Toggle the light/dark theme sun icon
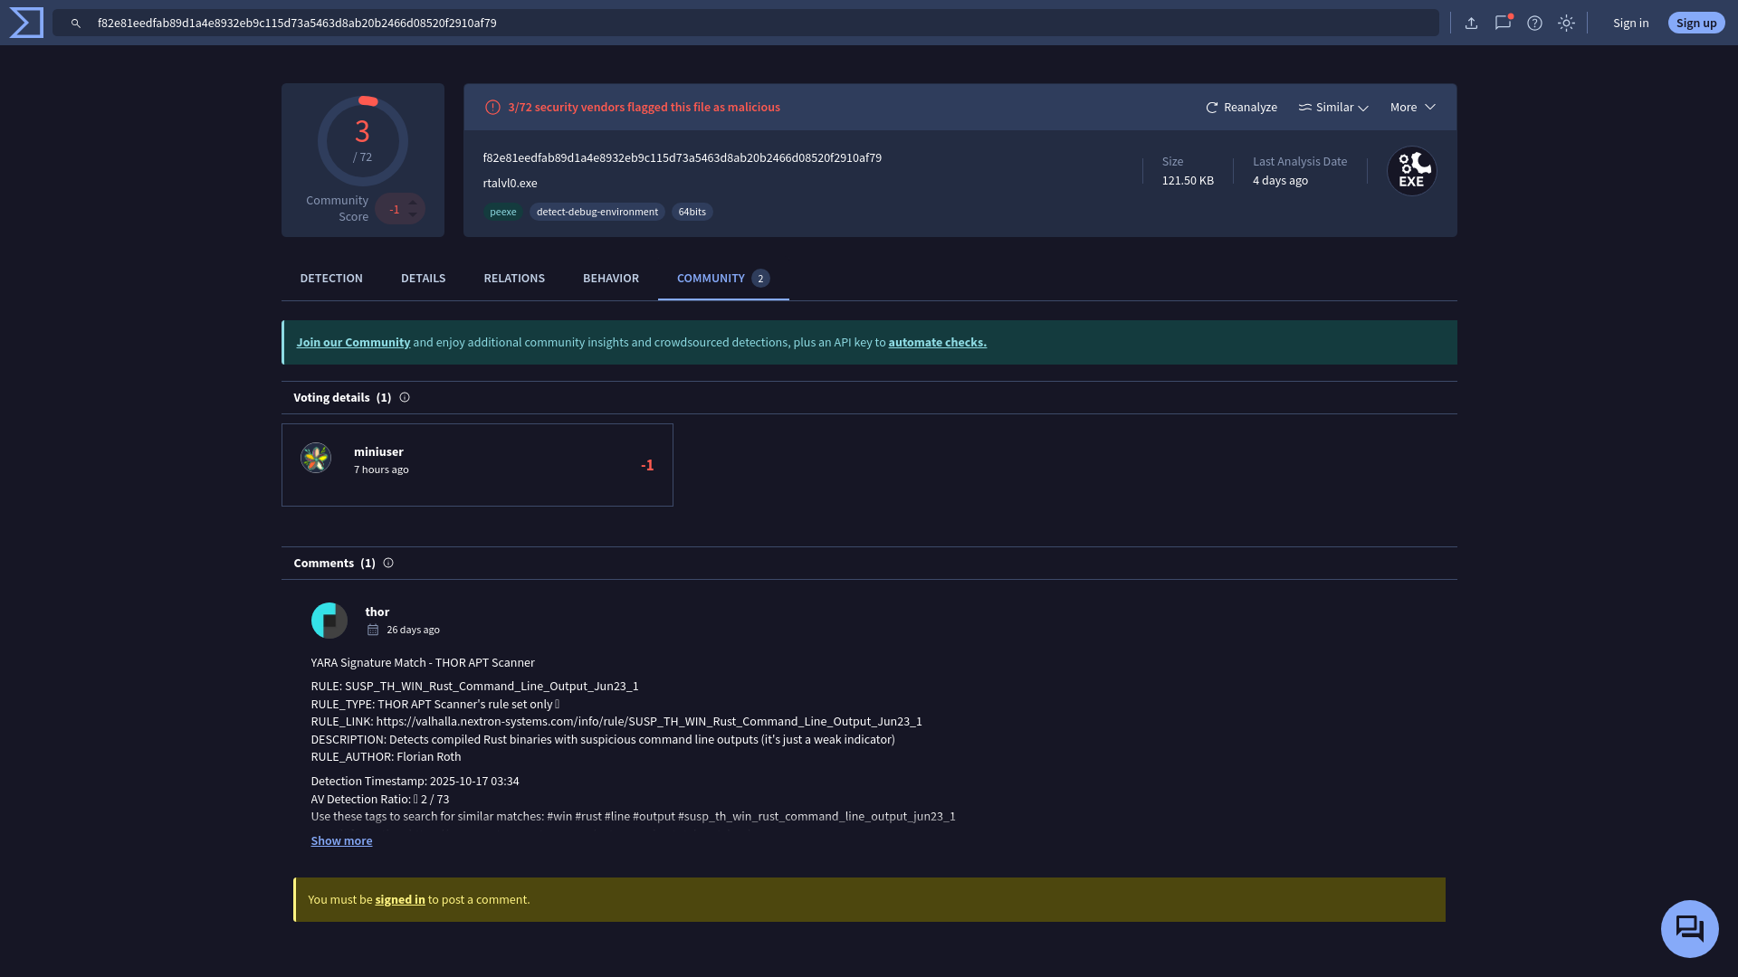The image size is (1738, 977). tap(1566, 23)
